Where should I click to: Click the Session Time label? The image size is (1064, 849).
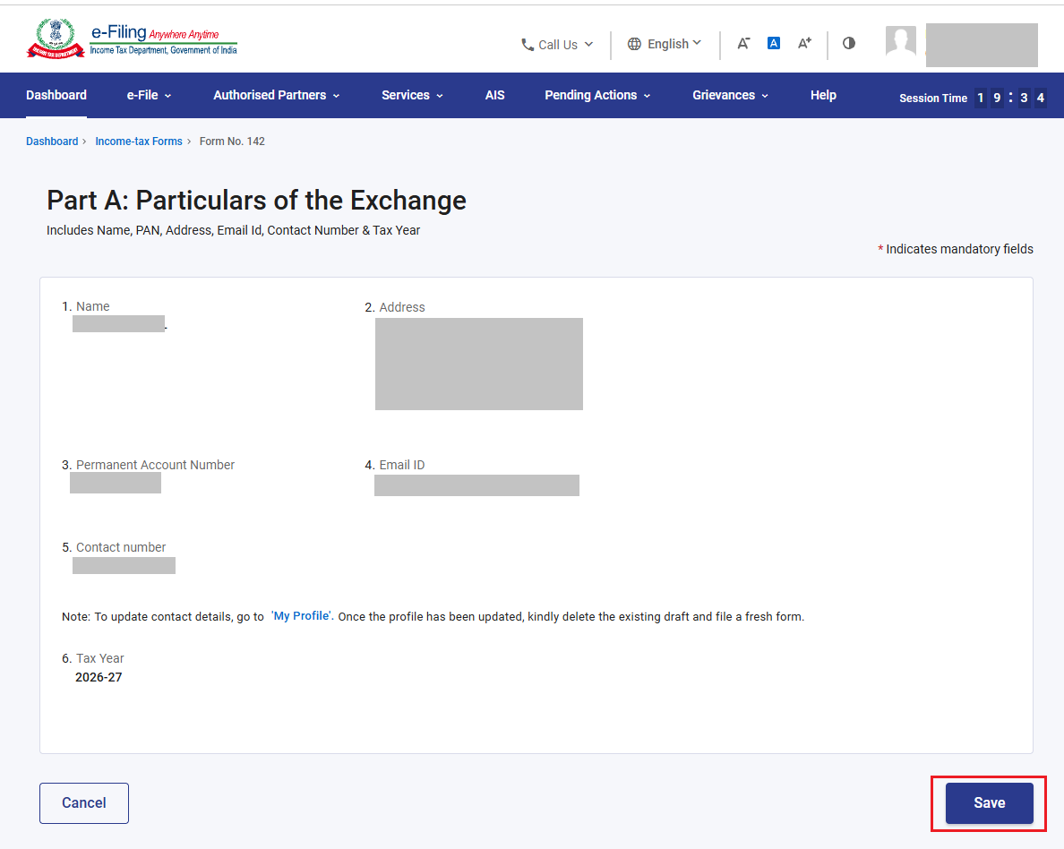pyautogui.click(x=933, y=98)
